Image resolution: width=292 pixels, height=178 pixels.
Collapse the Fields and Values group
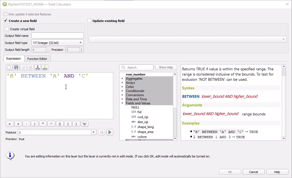point(122,103)
